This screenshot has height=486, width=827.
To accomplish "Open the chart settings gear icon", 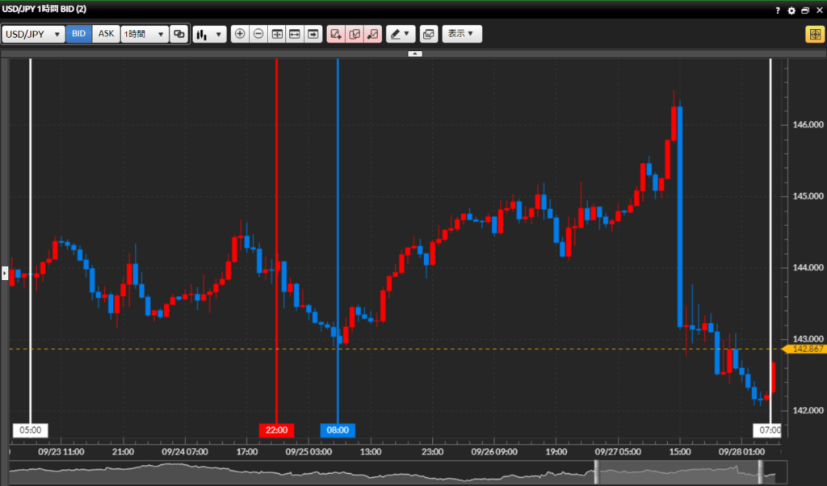I will [x=791, y=10].
